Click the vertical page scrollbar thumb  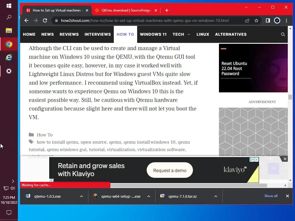(x=290, y=97)
